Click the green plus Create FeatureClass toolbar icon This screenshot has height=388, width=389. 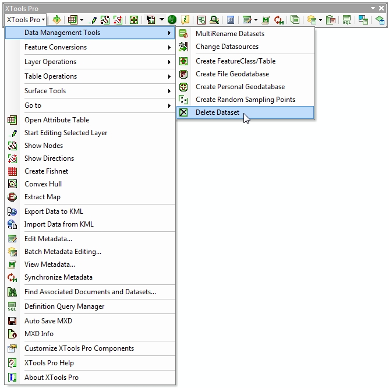[134, 20]
